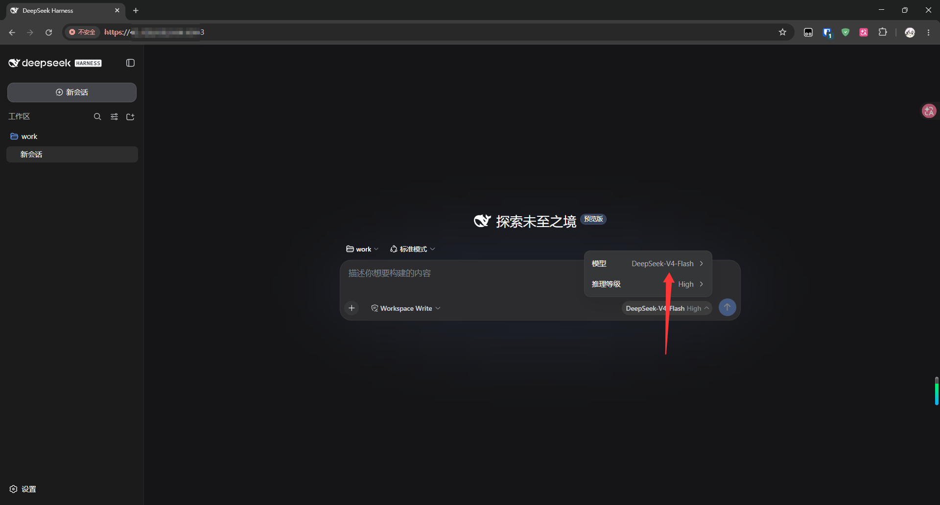Viewport: 940px width, 505px height.
Task: Click the 预览版 preview badge
Action: pyautogui.click(x=593, y=219)
